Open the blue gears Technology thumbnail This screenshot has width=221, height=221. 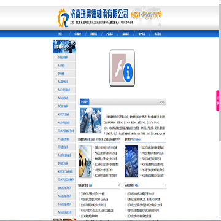point(131,161)
